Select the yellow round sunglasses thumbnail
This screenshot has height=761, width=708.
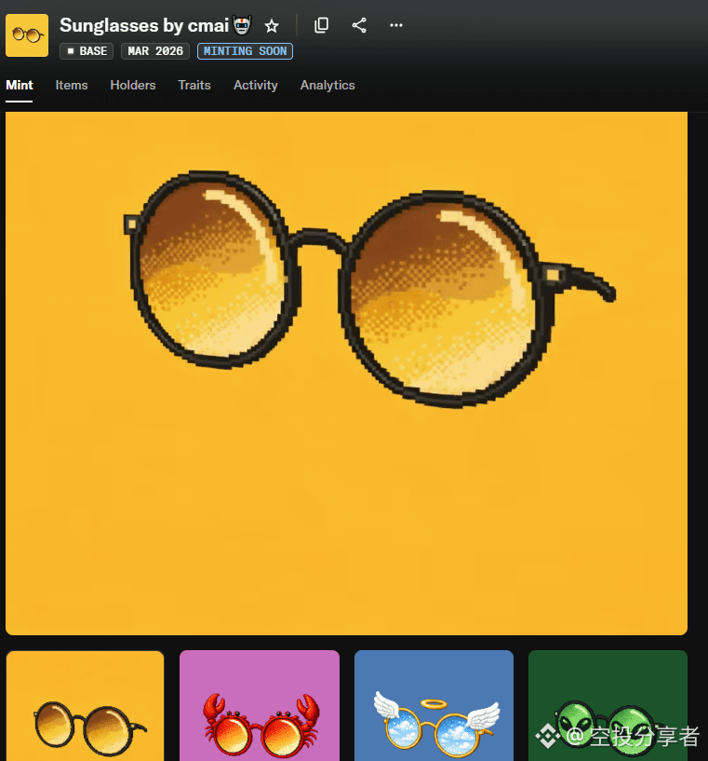(x=86, y=706)
